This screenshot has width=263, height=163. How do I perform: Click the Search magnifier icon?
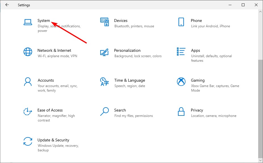(x=105, y=112)
